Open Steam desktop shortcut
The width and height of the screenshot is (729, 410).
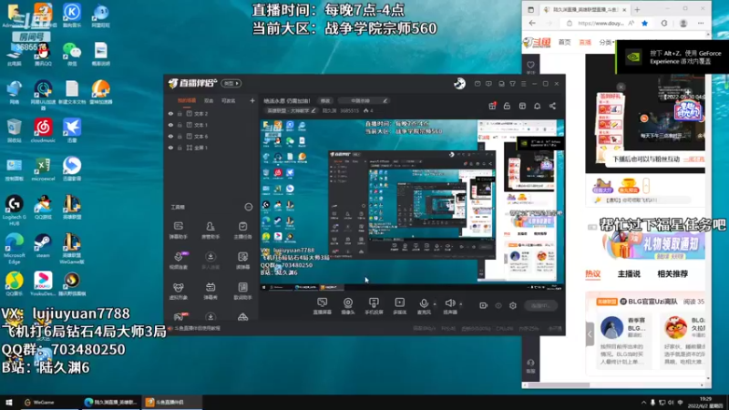(x=43, y=246)
